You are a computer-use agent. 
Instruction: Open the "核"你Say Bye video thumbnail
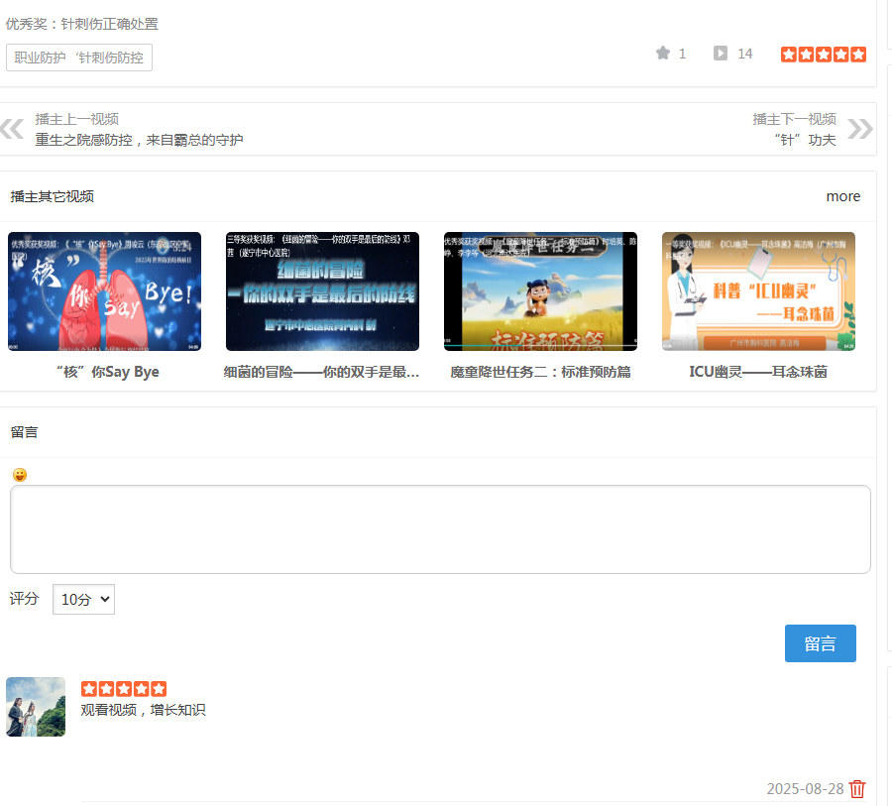[104, 291]
